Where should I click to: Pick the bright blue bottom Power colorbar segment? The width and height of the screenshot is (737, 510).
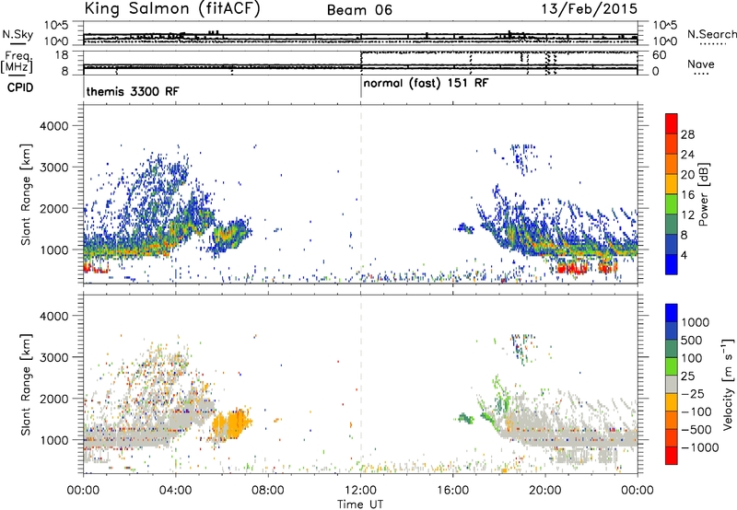[x=672, y=264]
